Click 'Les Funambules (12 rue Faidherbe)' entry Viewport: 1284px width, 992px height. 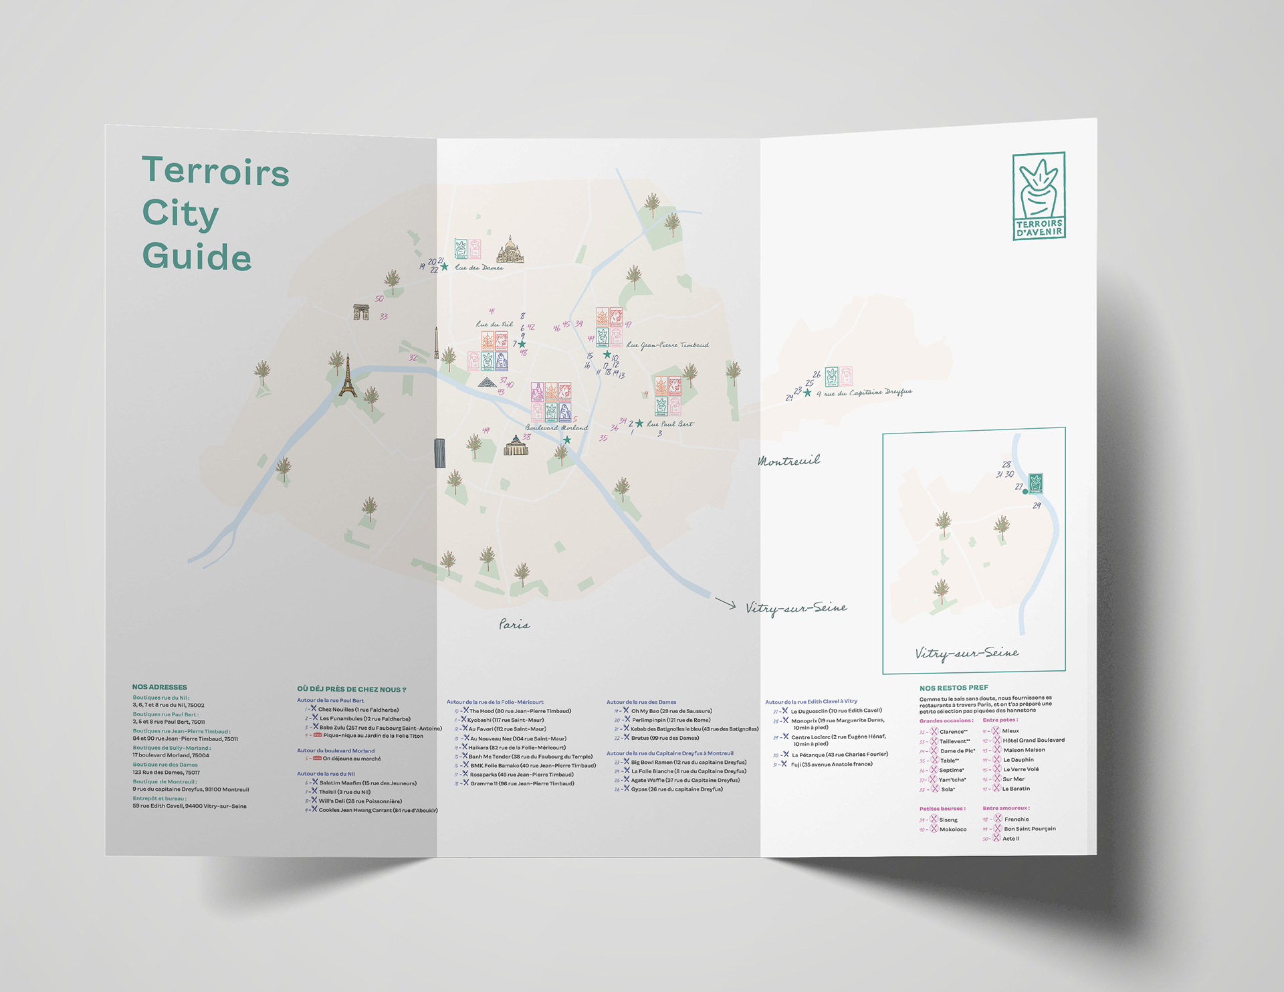365,718
